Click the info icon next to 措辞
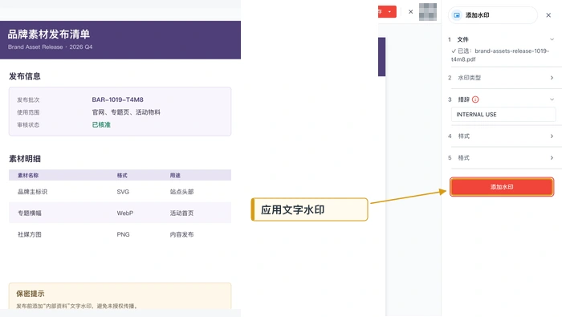 point(475,100)
